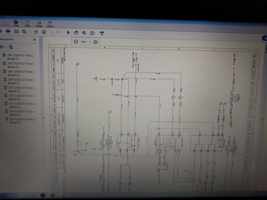Open the Home button in top toolbar
Image resolution: width=267 pixels, height=200 pixels.
pos(27,23)
